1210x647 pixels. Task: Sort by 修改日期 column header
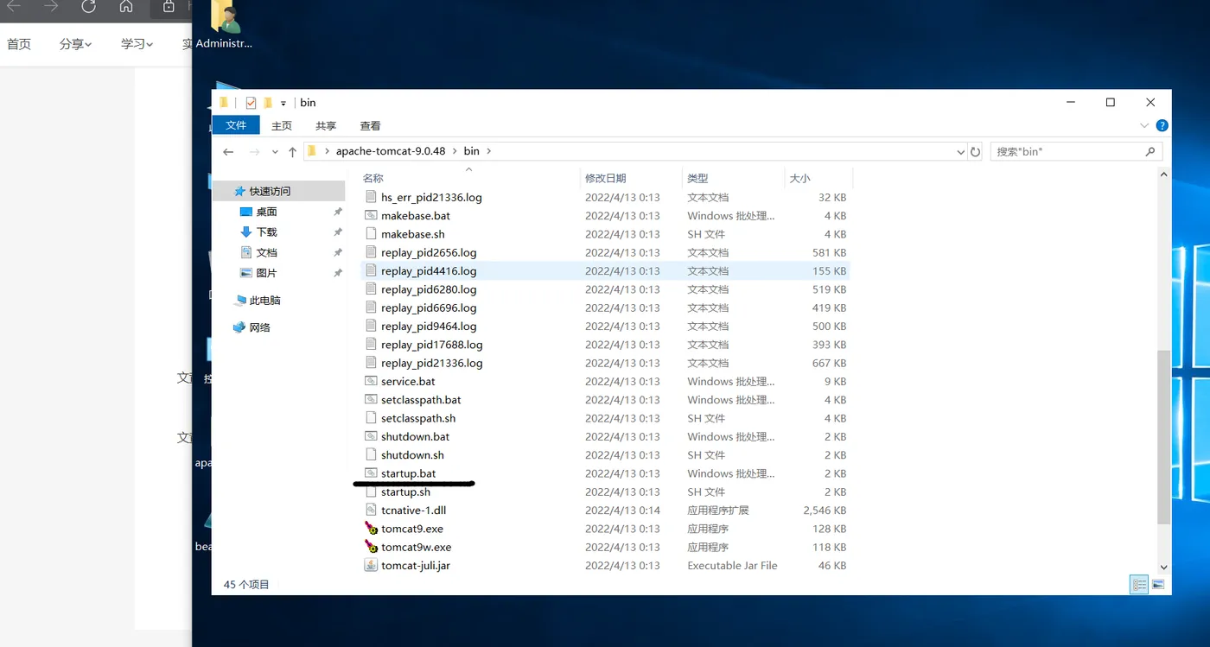point(605,178)
